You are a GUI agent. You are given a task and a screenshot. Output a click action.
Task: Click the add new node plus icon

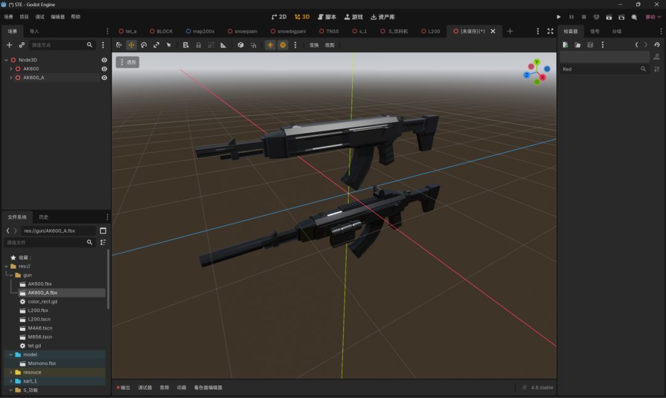tap(9, 45)
